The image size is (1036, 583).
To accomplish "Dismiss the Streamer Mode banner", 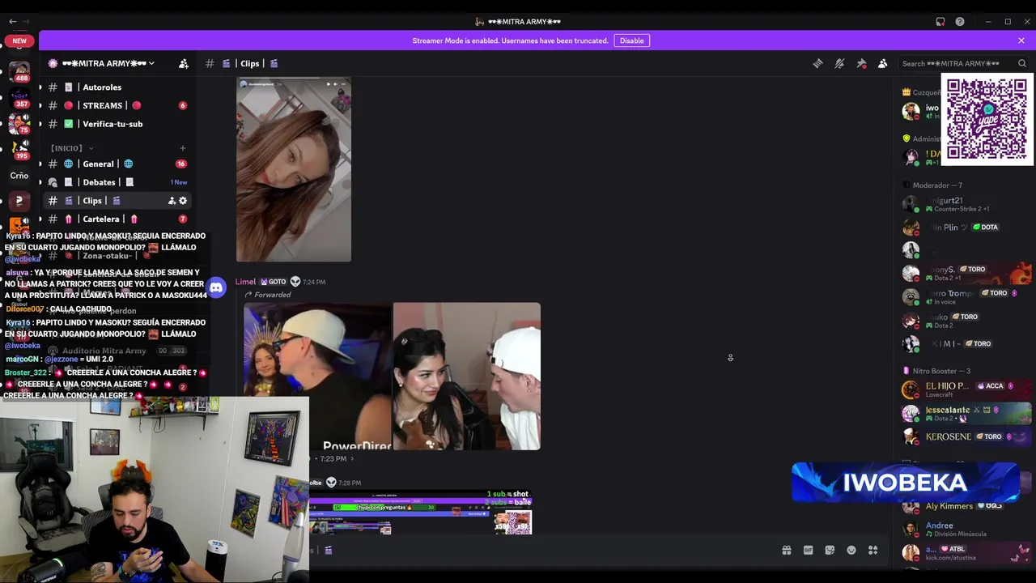I will [1021, 40].
